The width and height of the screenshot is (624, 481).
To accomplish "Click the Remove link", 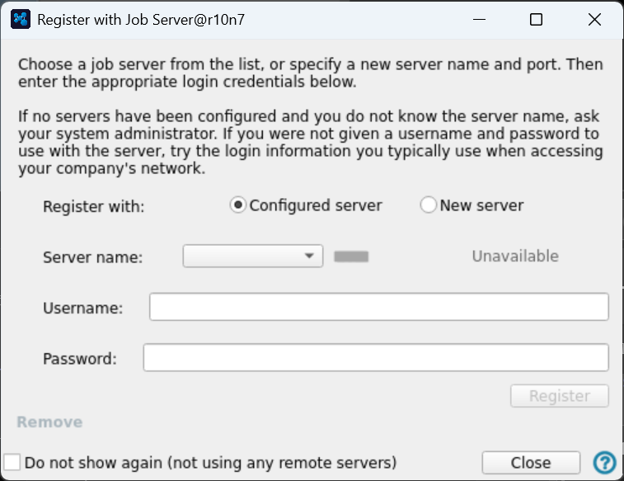I will (49, 422).
